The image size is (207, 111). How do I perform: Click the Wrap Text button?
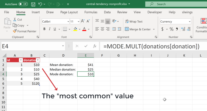click(x=134, y=22)
